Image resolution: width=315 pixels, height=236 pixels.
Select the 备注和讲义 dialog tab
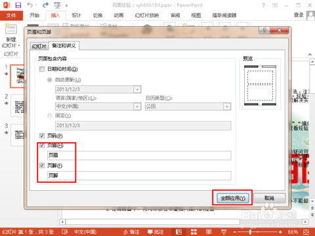point(64,46)
